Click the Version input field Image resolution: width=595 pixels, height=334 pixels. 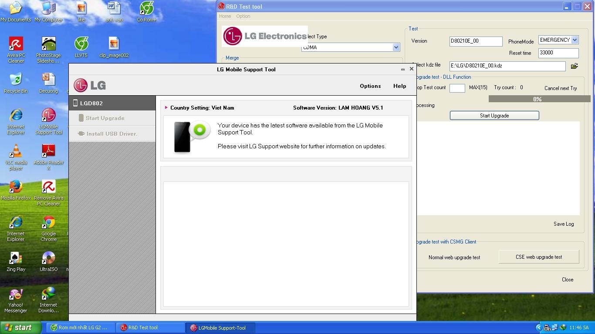click(476, 41)
